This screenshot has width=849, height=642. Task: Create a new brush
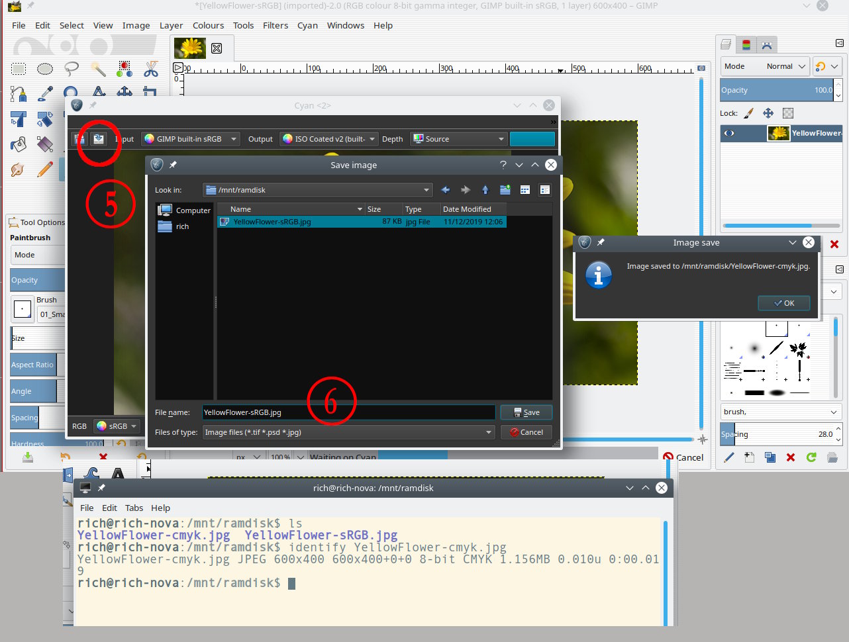pyautogui.click(x=750, y=457)
